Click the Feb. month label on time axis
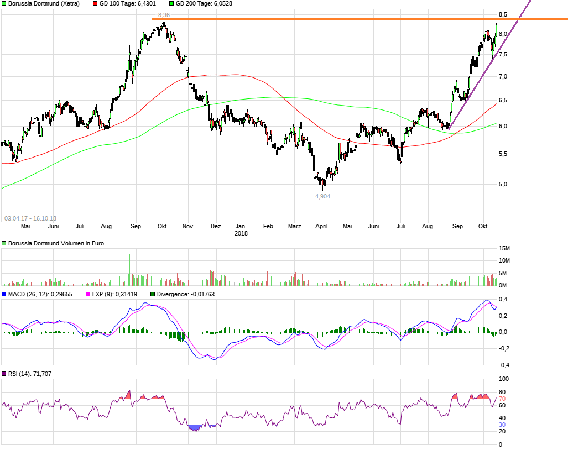This screenshot has height=450, width=568. coord(269,226)
